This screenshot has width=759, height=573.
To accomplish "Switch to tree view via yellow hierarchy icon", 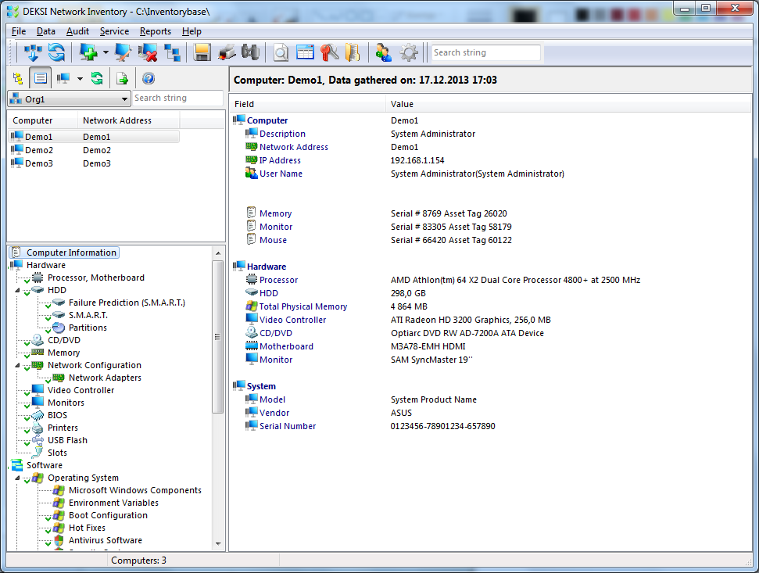I will (x=18, y=78).
